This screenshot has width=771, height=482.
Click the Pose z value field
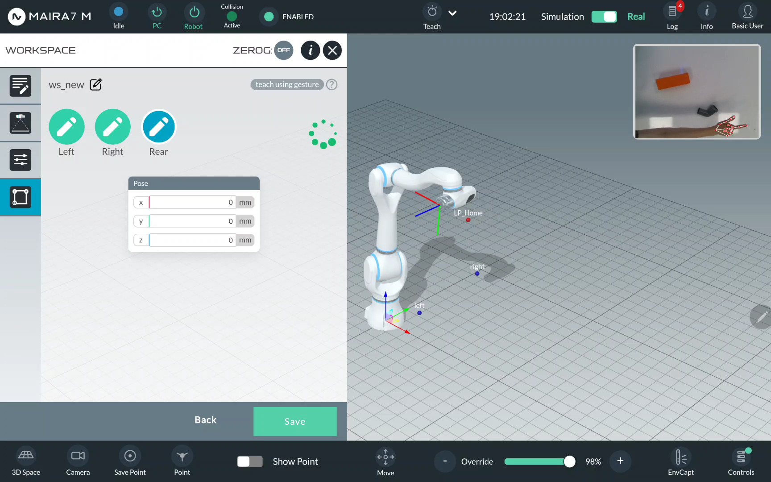tap(192, 240)
